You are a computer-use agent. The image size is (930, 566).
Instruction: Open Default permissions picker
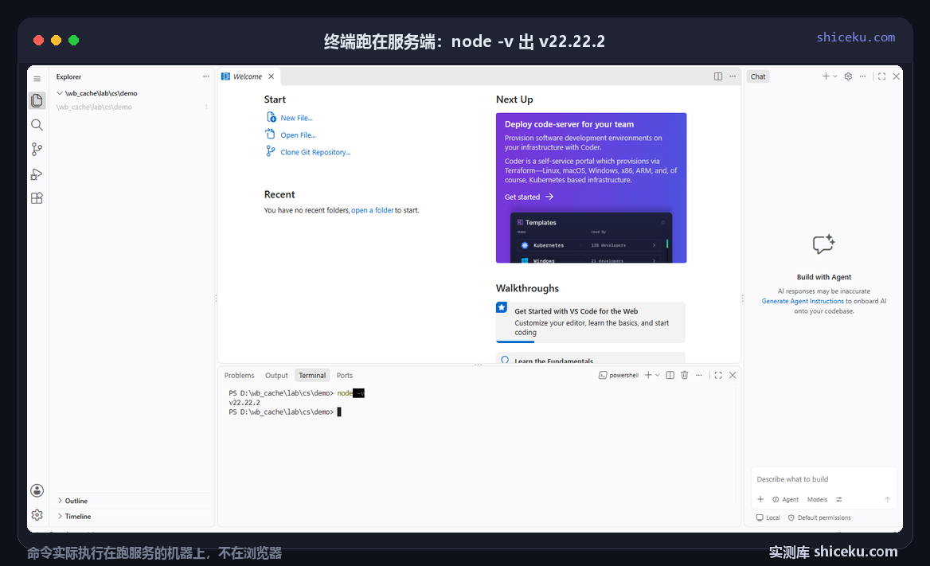click(x=819, y=518)
